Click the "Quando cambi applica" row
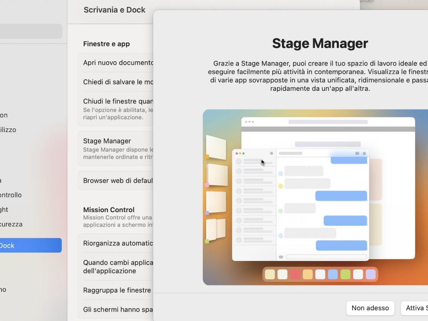This screenshot has height=321, width=428. click(x=116, y=267)
